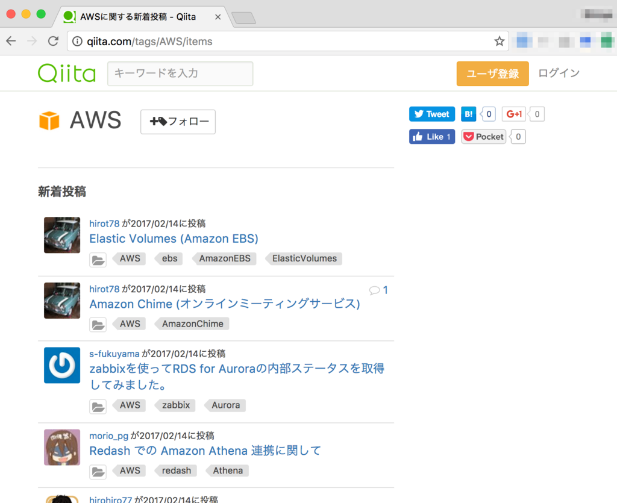
Task: Share page with Tweet button
Action: 432,114
